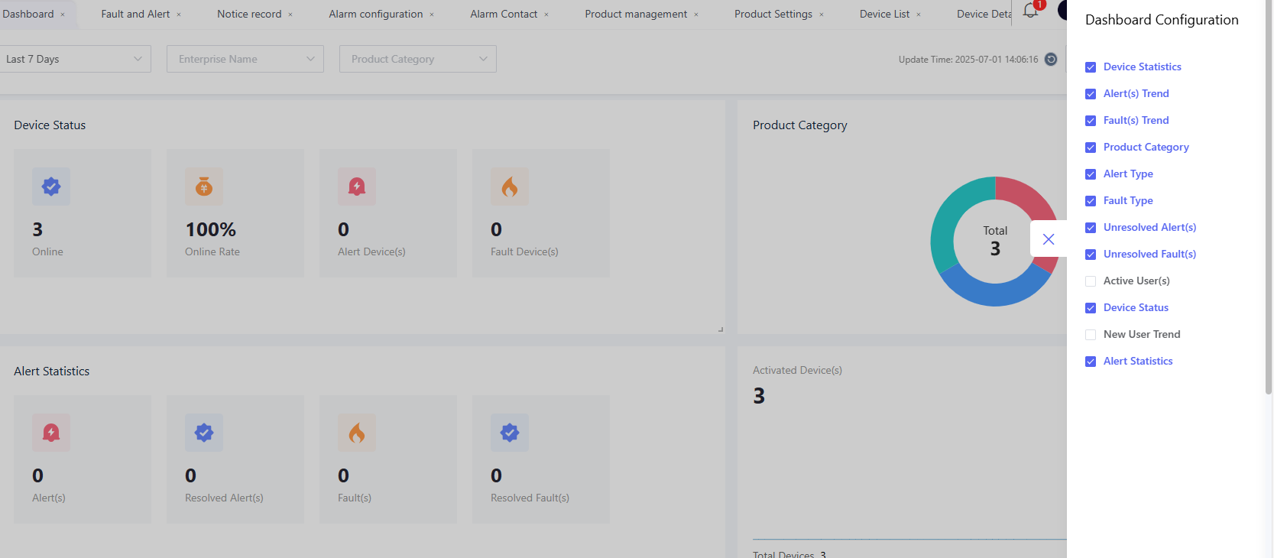This screenshot has height=558, width=1274.
Task: Open the Product Category filter dropdown
Action: coord(417,59)
